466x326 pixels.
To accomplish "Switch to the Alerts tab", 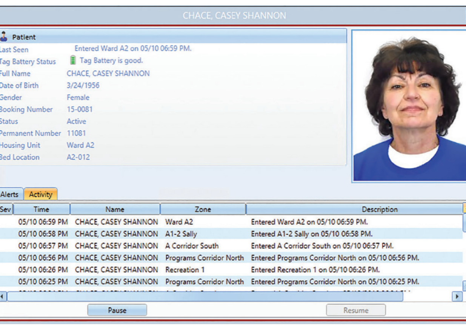I will pos(10,194).
